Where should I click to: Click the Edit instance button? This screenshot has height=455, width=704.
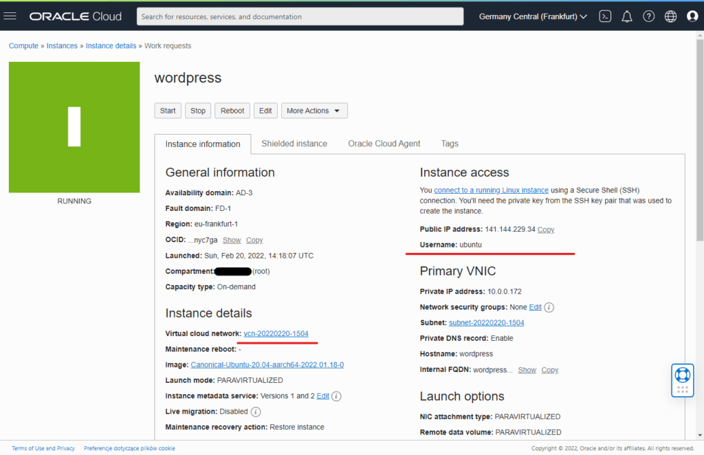pyautogui.click(x=265, y=111)
